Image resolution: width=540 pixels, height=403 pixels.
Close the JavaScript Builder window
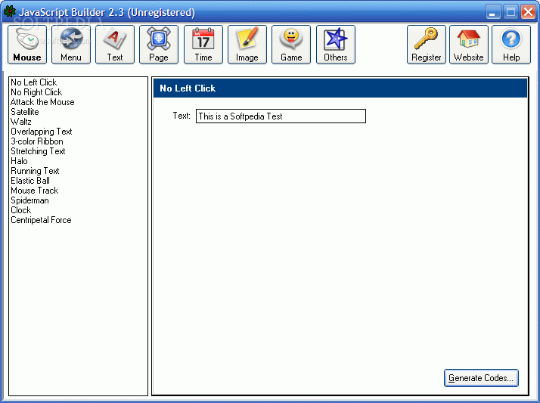[528, 12]
